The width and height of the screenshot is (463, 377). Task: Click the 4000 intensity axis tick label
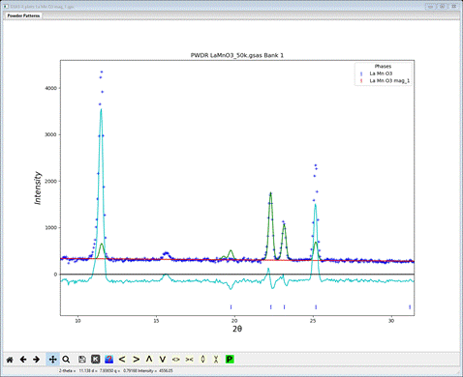coord(50,88)
